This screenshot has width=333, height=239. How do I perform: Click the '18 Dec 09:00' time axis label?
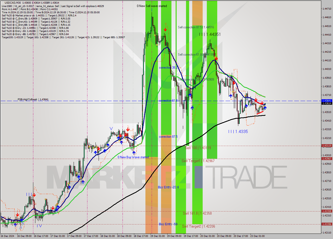(x=124, y=236)
